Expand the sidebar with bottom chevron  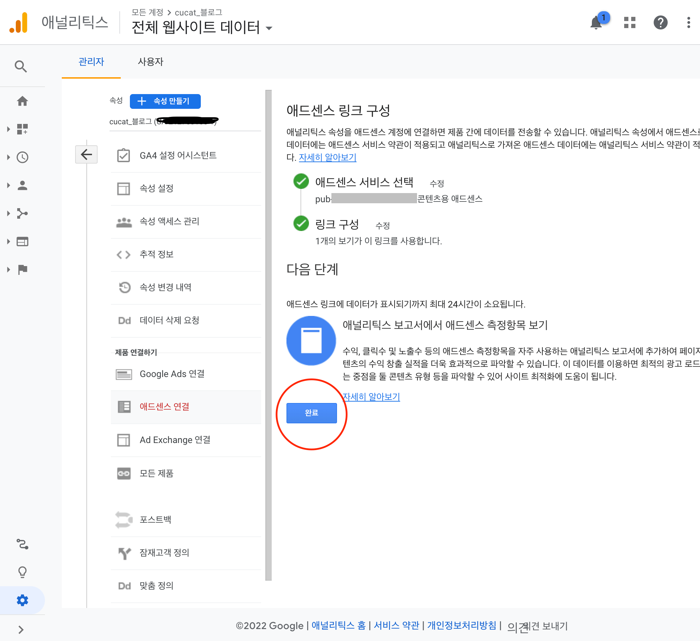[x=21, y=630]
